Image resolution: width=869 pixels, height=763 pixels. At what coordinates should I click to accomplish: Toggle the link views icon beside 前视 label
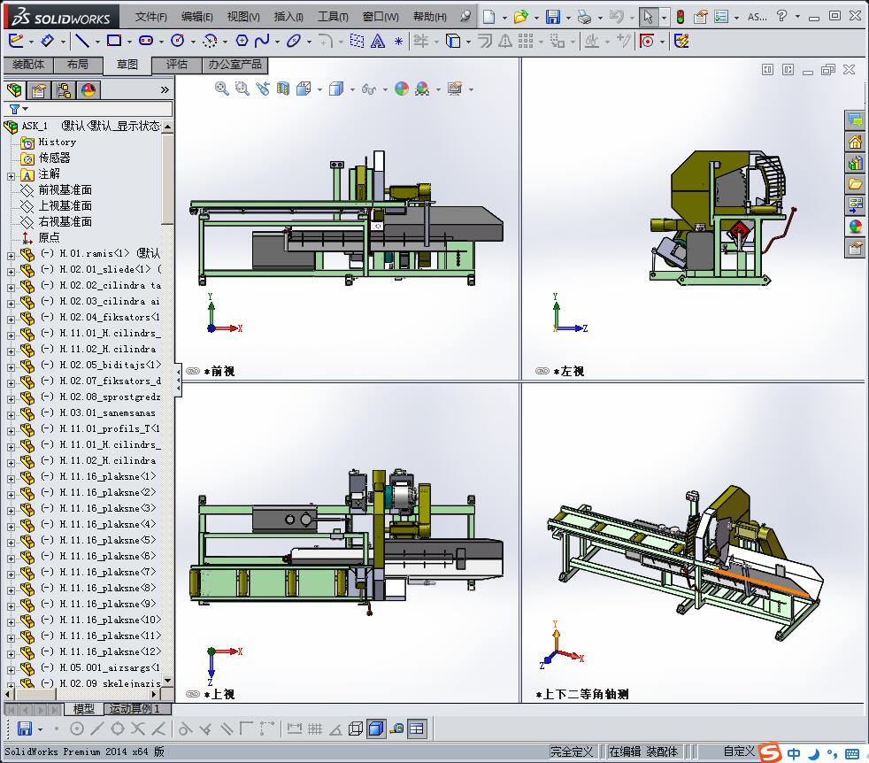[x=193, y=372]
